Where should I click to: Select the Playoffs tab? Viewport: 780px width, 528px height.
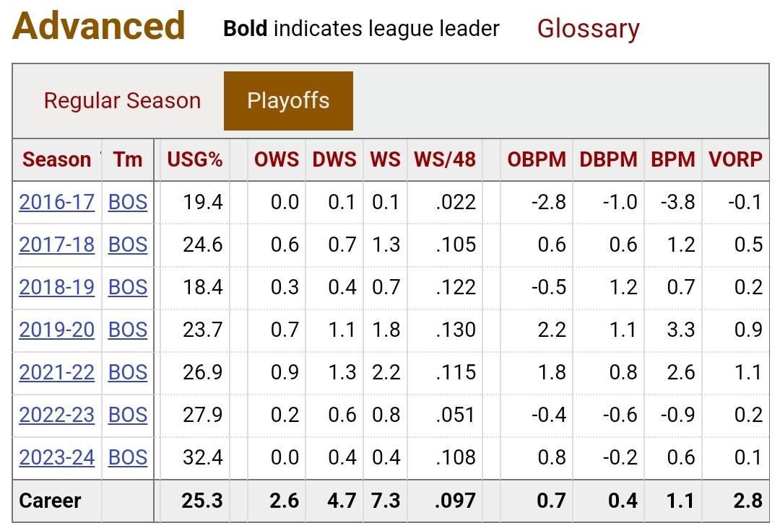288,101
